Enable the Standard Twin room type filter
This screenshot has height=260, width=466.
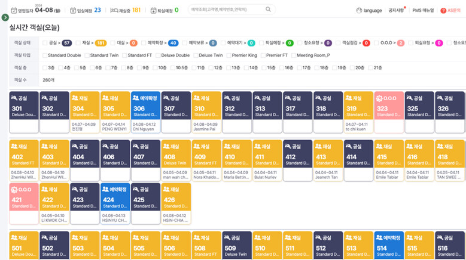(87, 55)
